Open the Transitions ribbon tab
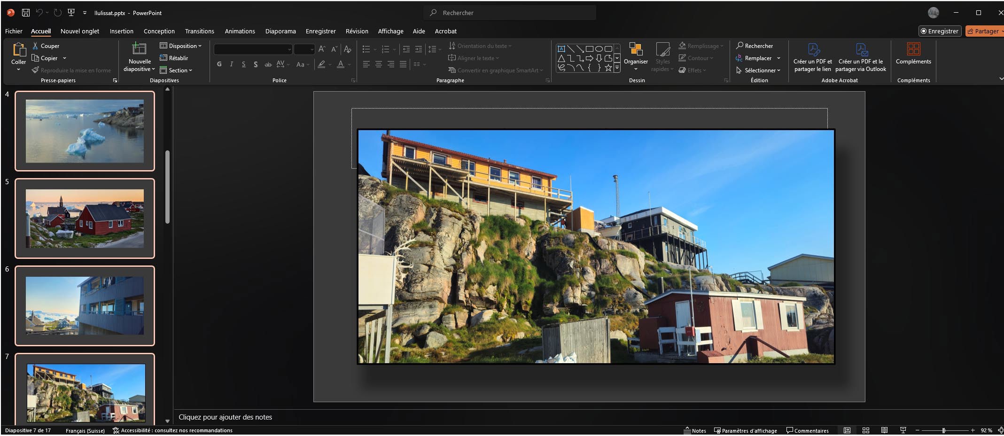This screenshot has width=1004, height=436. [199, 31]
